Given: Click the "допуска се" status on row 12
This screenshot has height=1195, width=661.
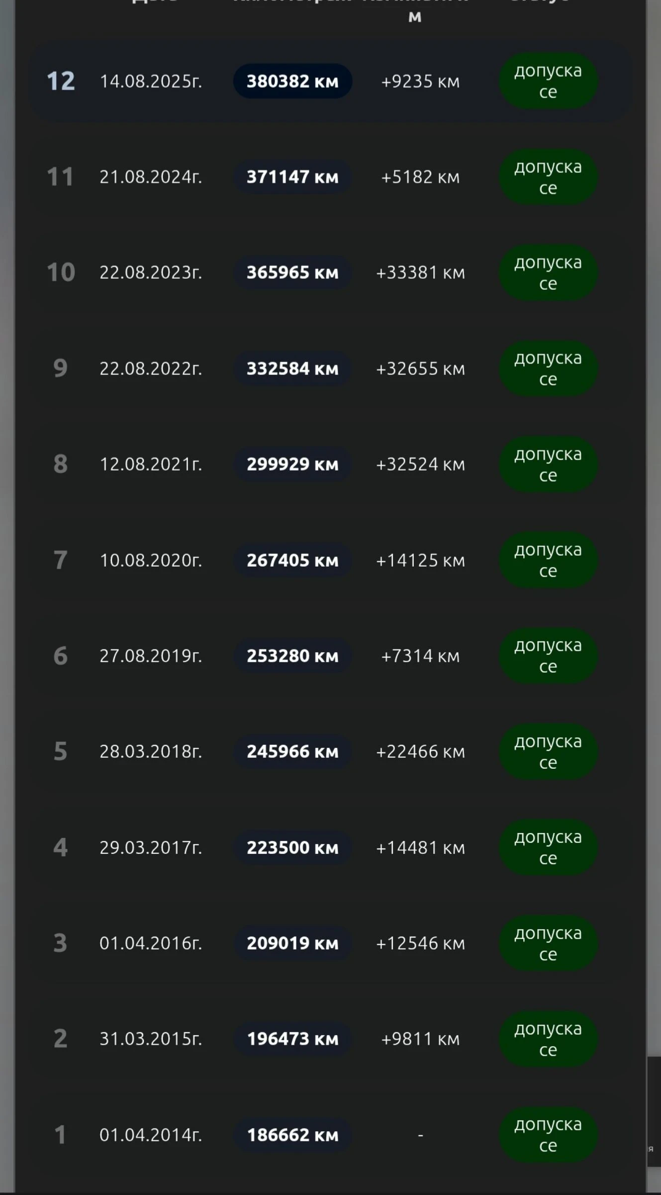Looking at the screenshot, I should [548, 81].
